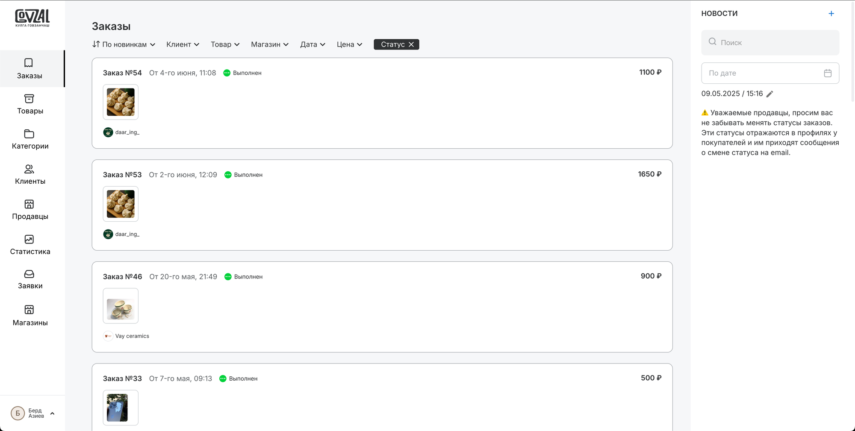
Task: Open the Продавцы section
Action: [29, 210]
